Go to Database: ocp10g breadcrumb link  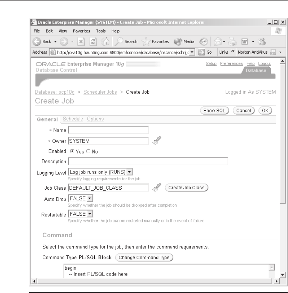pyautogui.click(x=55, y=92)
